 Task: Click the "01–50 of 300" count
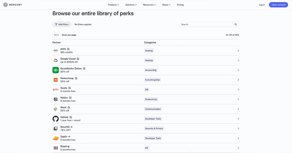232,35
